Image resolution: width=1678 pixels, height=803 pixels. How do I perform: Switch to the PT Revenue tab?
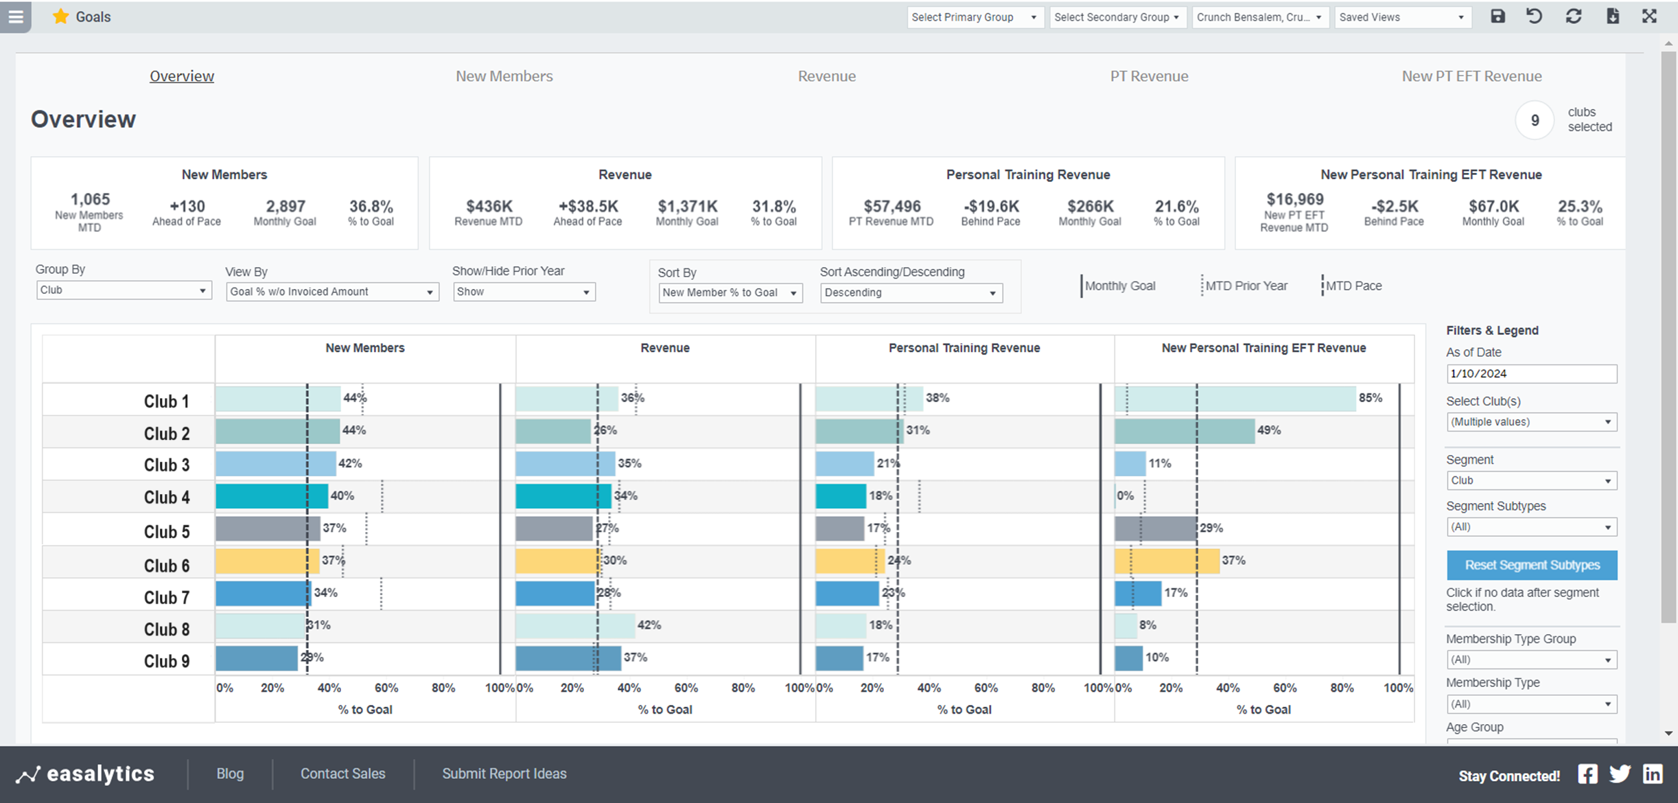click(1150, 76)
